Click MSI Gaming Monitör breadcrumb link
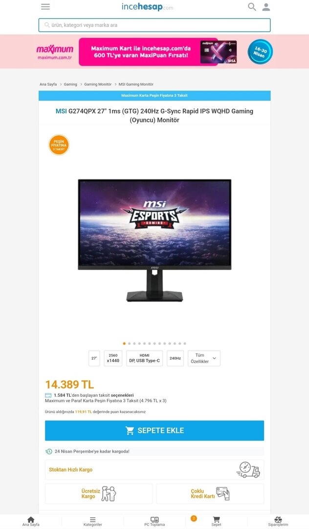309x529 pixels. 136,84
